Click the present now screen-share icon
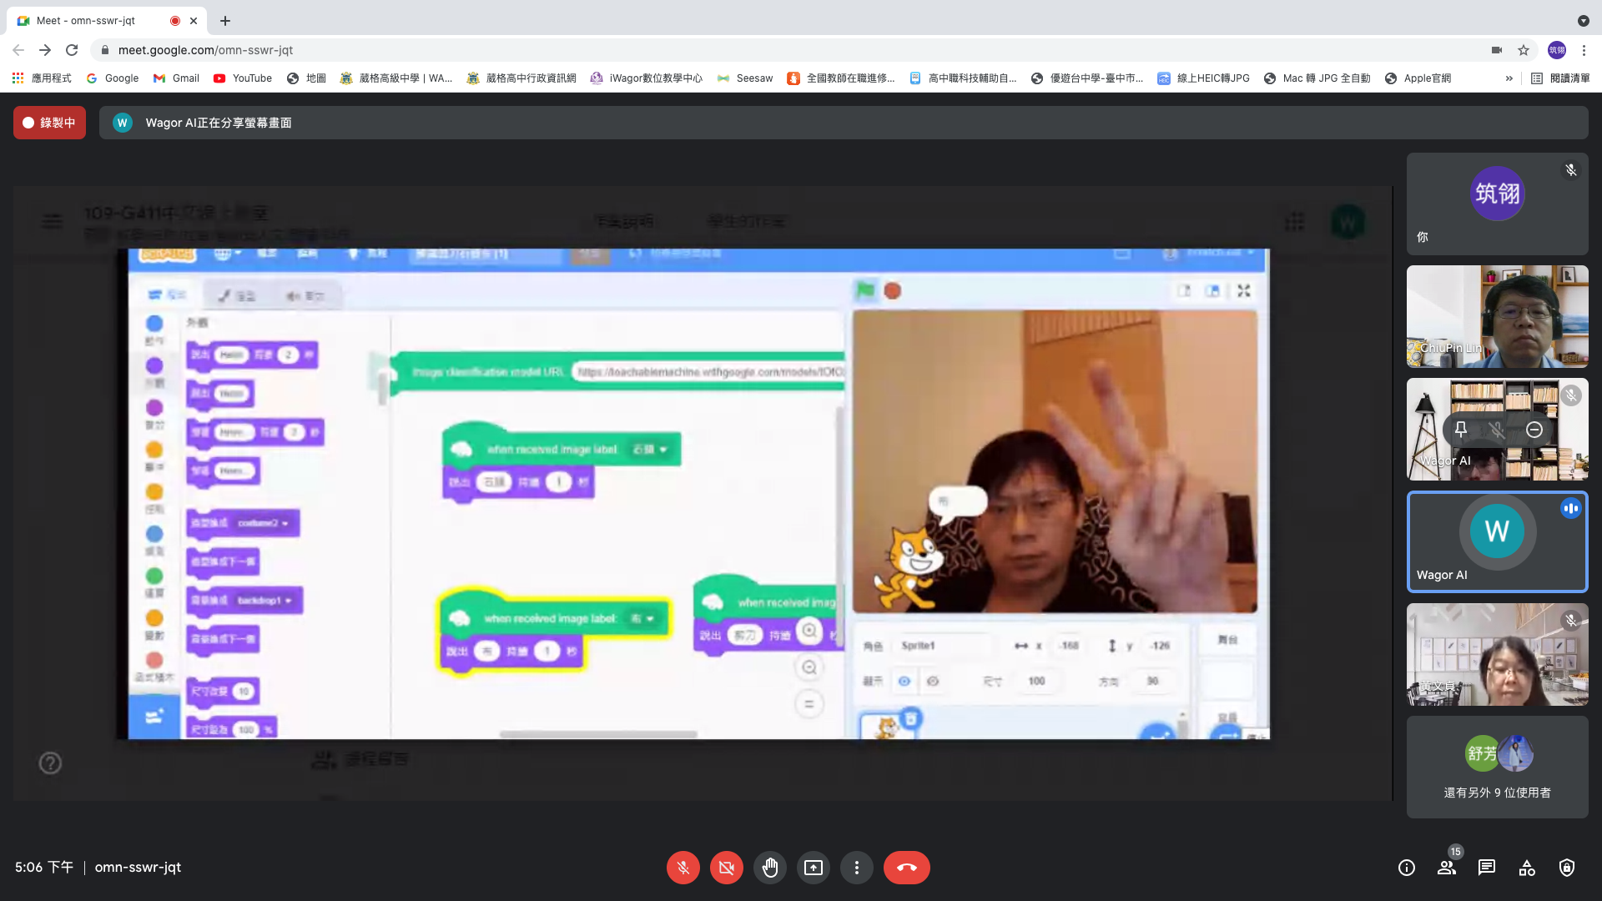 pyautogui.click(x=813, y=868)
